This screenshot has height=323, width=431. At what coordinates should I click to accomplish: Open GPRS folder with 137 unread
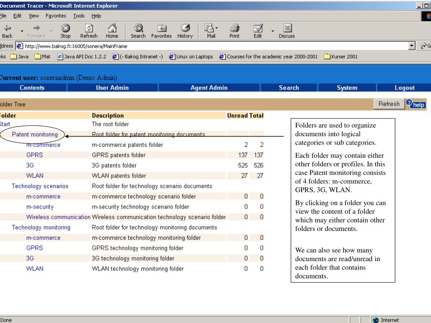(x=35, y=155)
